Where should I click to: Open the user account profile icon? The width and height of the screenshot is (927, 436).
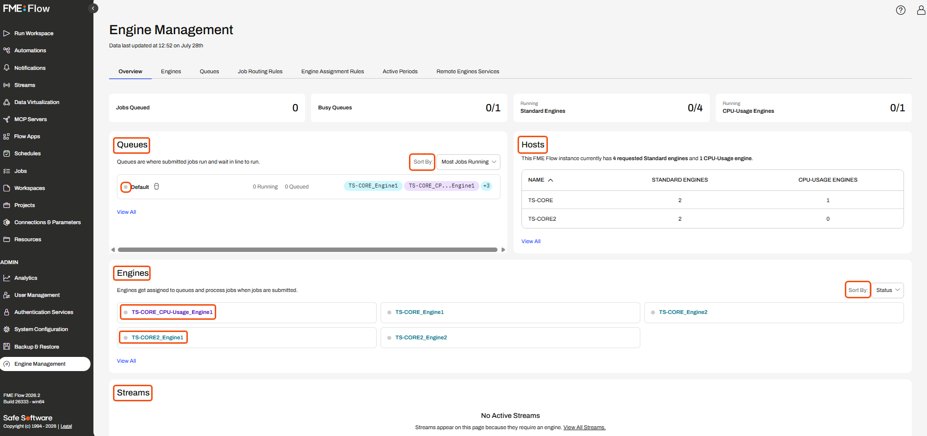pos(921,10)
